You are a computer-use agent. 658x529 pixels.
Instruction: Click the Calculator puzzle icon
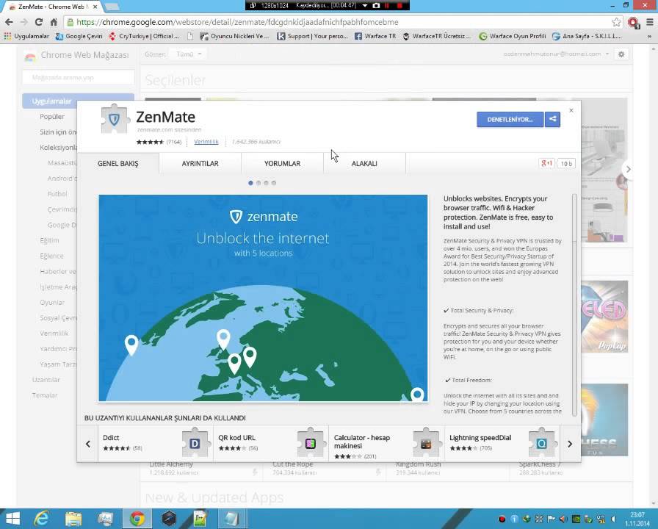426,442
